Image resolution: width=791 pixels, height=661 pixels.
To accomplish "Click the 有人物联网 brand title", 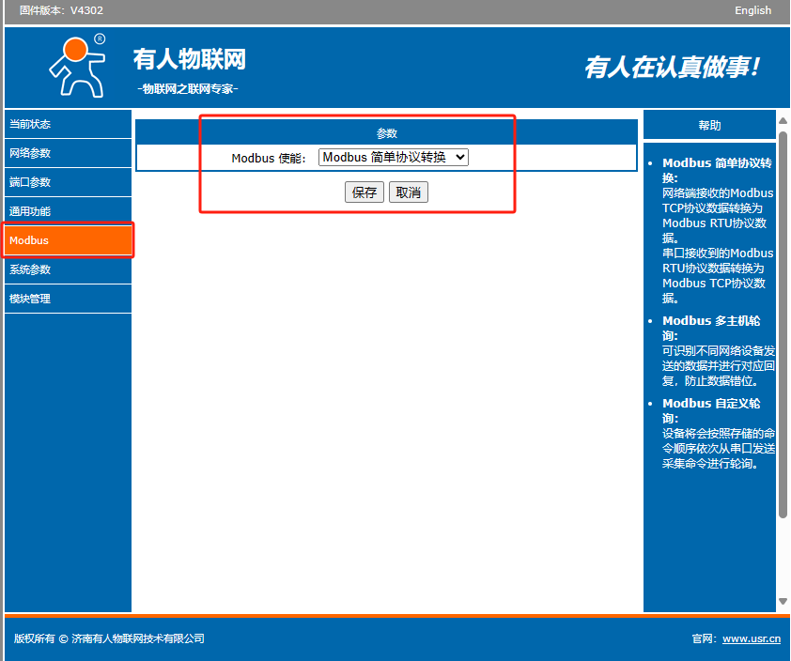I will coord(190,59).
